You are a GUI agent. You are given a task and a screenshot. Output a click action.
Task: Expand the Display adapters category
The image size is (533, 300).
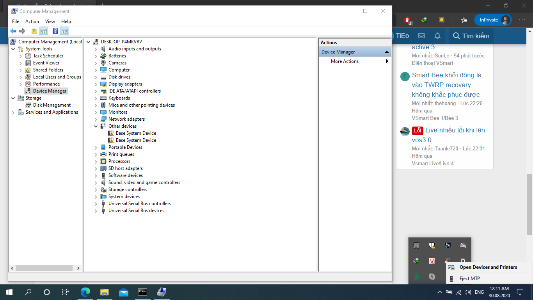96,84
